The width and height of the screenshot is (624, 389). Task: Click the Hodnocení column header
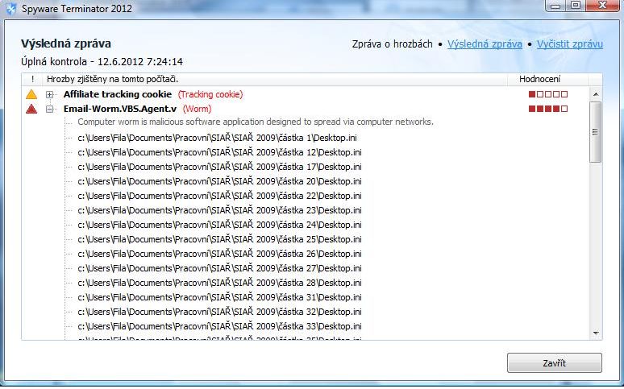point(547,79)
